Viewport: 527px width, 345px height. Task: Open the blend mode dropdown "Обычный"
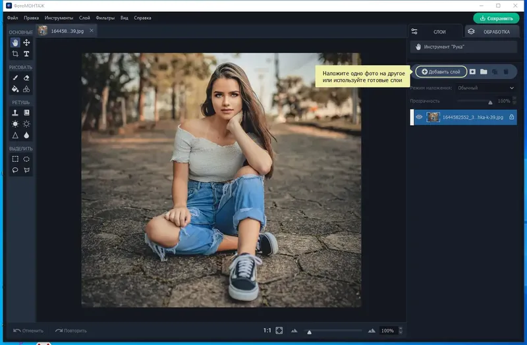tap(486, 88)
